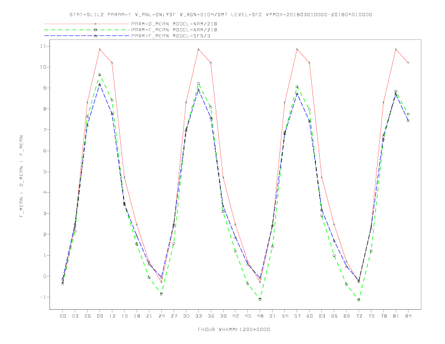The height and width of the screenshot is (344, 445).
Task: Click y-axis tick label 1
Action: (x=46, y=255)
